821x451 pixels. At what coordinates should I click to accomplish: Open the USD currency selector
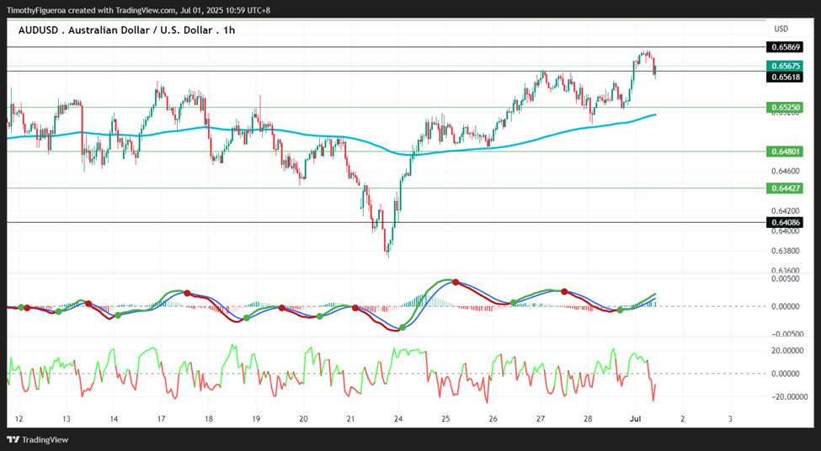[x=781, y=29]
